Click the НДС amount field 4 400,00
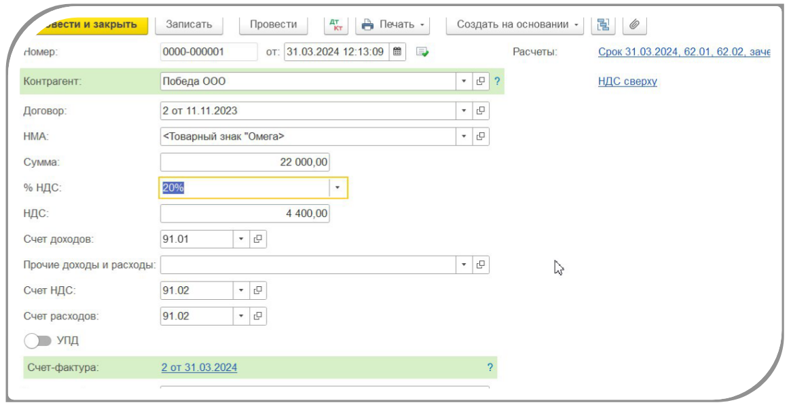This screenshot has height=405, width=791. (x=244, y=214)
